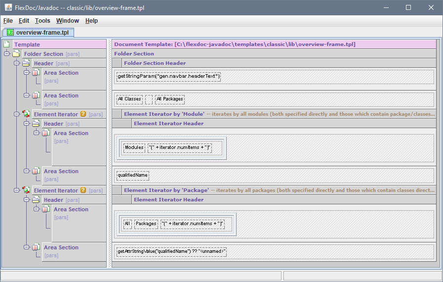The image size is (443, 282).
Task: Click the second Element Iterator icon
Action: tap(26, 190)
